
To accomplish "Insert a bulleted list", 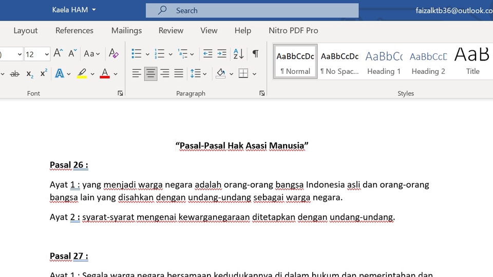I will (x=136, y=54).
